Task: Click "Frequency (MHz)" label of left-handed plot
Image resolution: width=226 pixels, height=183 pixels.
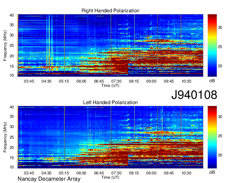Action: (5, 137)
